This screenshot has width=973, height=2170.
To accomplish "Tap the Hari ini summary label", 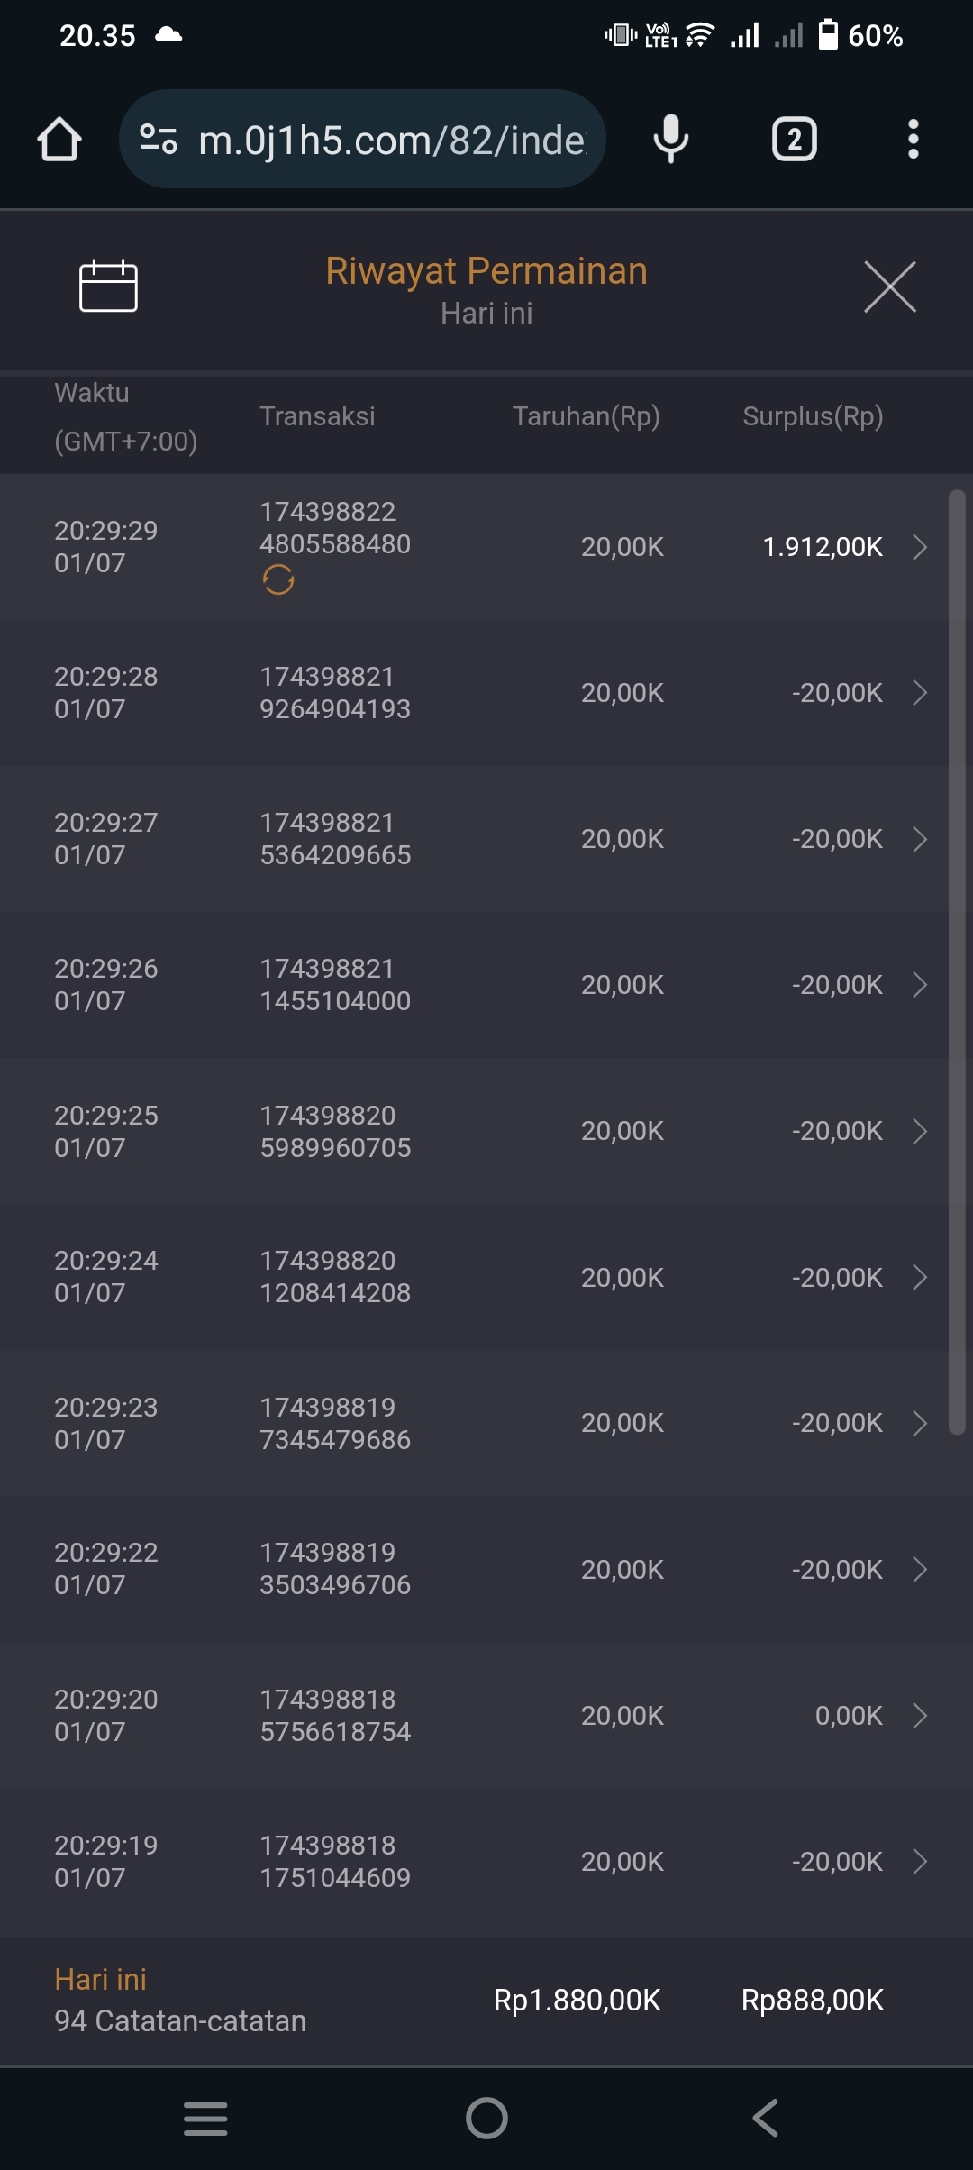I will point(100,1980).
